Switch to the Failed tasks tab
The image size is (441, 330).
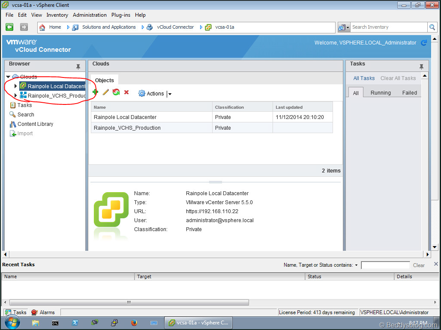[x=409, y=92]
